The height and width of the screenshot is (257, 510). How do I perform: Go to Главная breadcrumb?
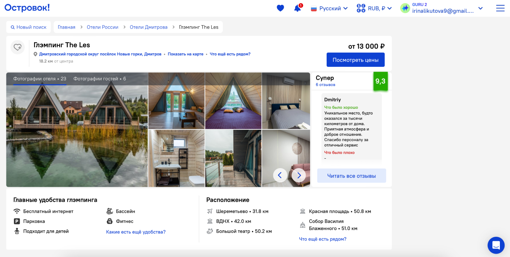tap(66, 27)
